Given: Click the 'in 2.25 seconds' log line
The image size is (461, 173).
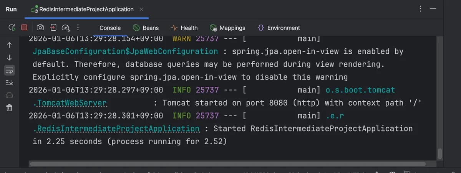Looking at the screenshot, I should (x=130, y=141).
